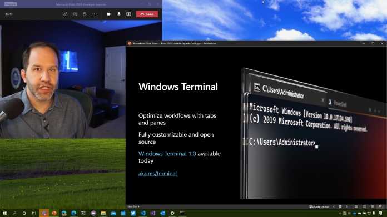387x217 pixels.
Task: Switch to normal view in the PowerPoint status bar
Action: 356,207
